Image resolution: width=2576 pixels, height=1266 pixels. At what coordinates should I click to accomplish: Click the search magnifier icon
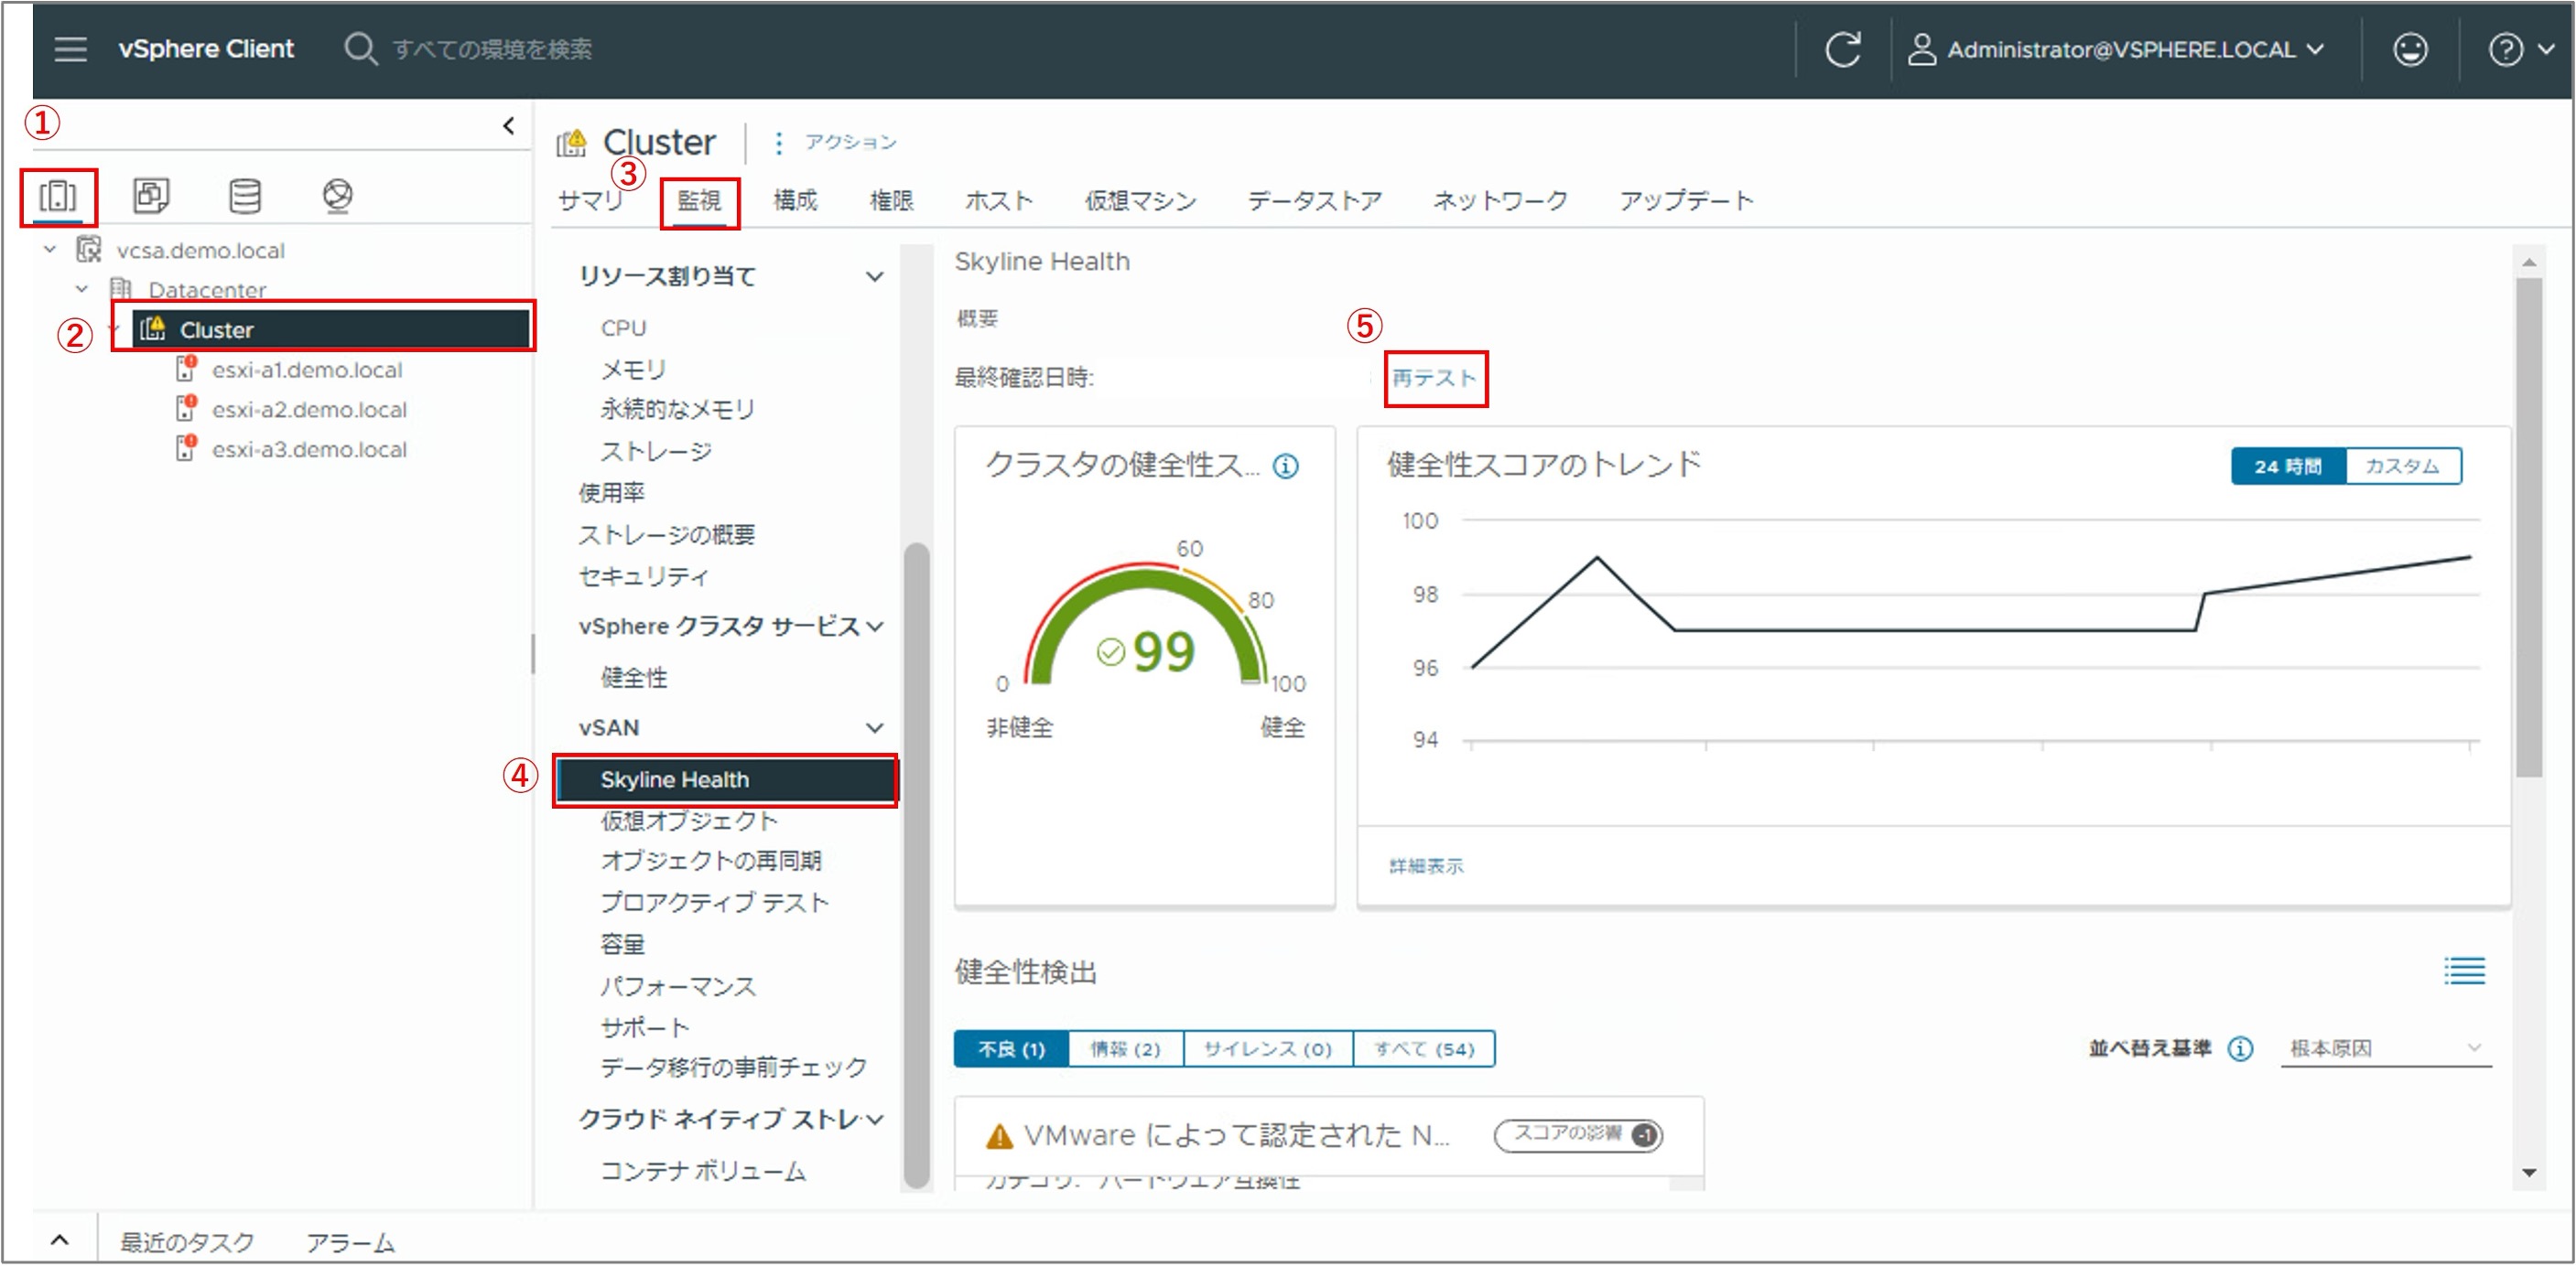point(360,49)
